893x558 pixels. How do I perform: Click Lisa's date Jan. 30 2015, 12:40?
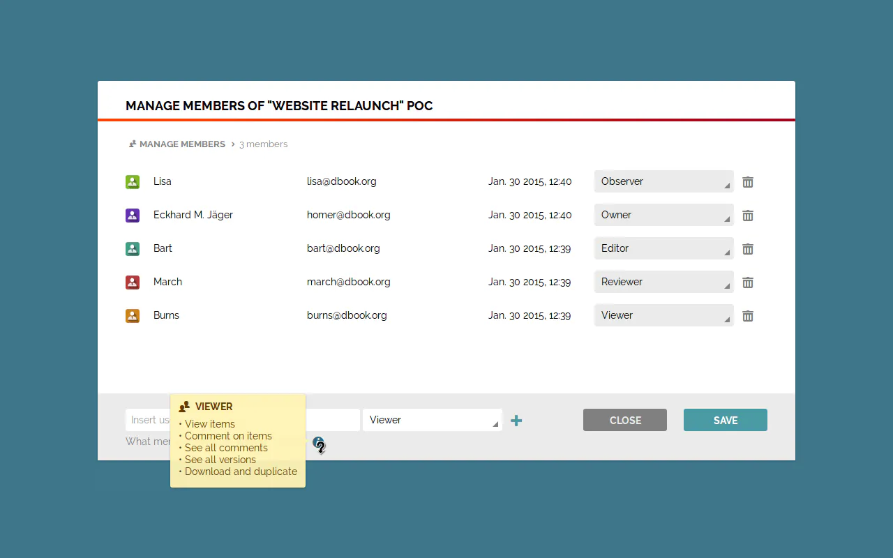pyautogui.click(x=530, y=181)
